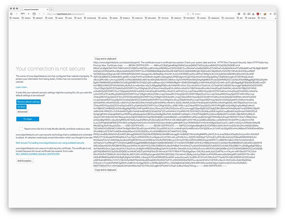Expand the bookmarks toolbar overflow chevron
The height and width of the screenshot is (219, 285).
click(x=275, y=18)
